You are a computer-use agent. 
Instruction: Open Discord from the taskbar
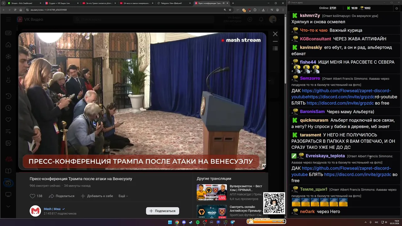tap(184, 222)
